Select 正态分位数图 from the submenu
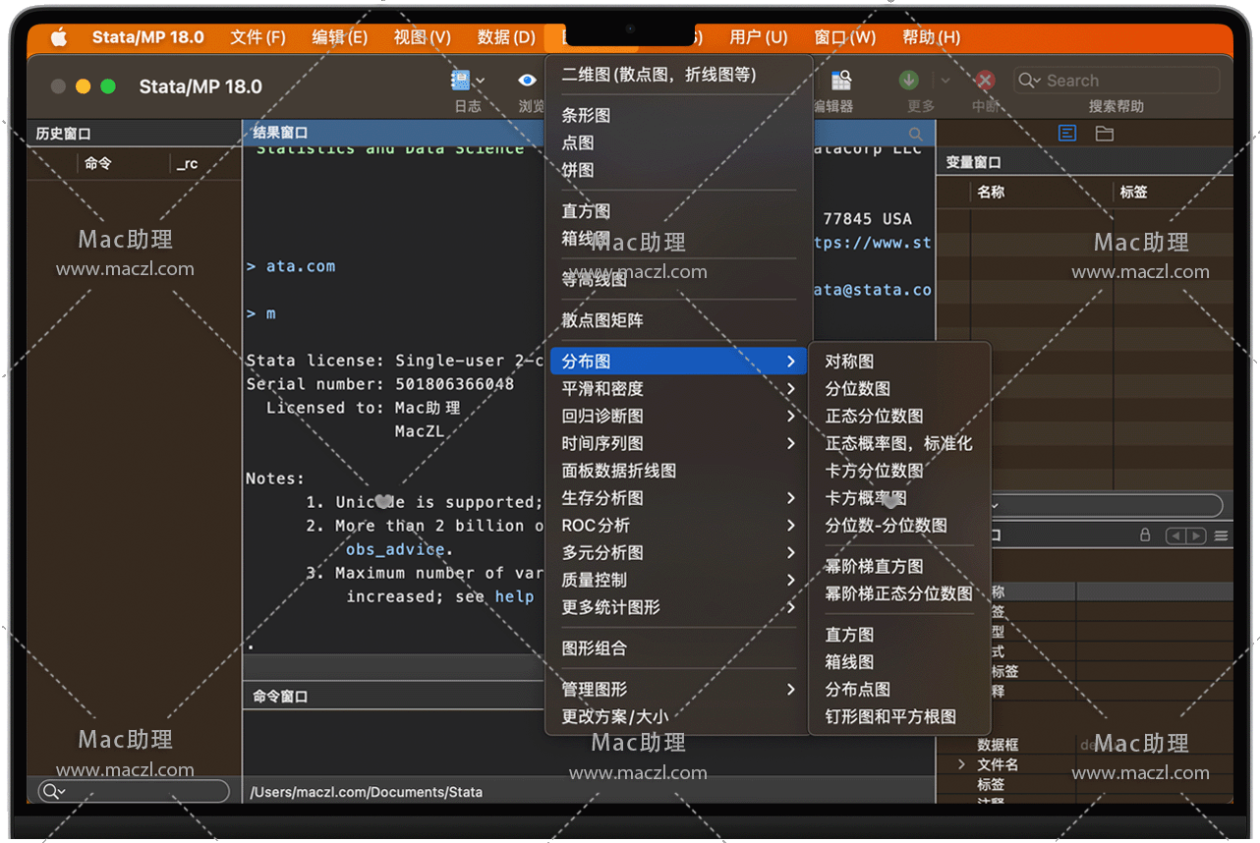1260x843 pixels. pos(874,417)
